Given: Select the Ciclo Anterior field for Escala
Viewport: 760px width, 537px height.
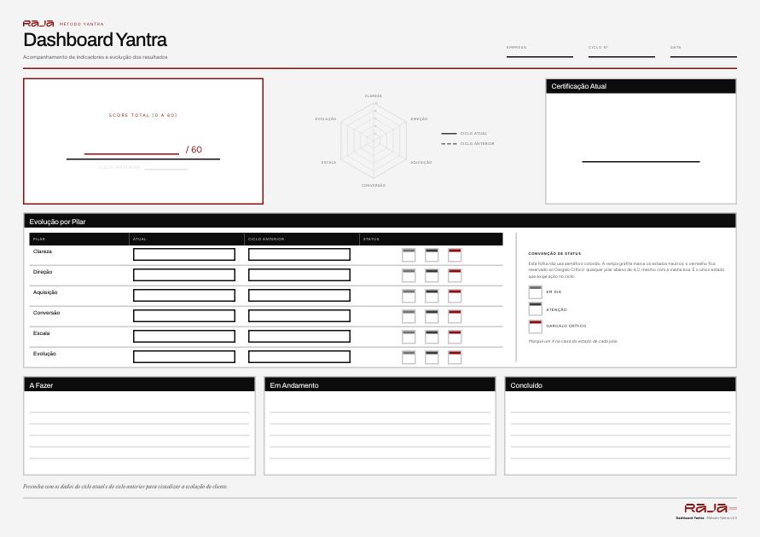Looking at the screenshot, I should point(299,336).
